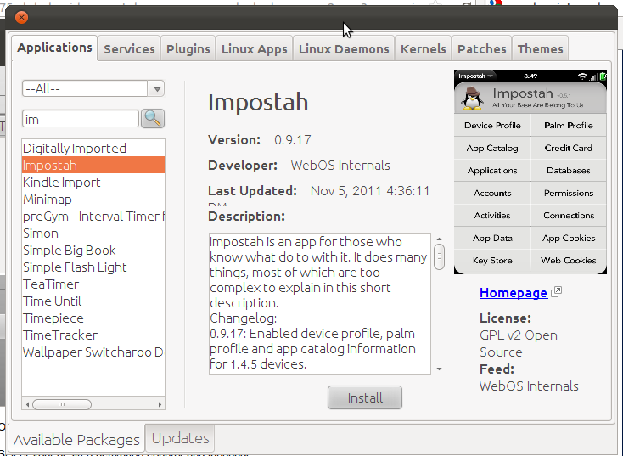The width and height of the screenshot is (623, 456).
Task: Select Simple Flash Light entry
Action: click(93, 267)
